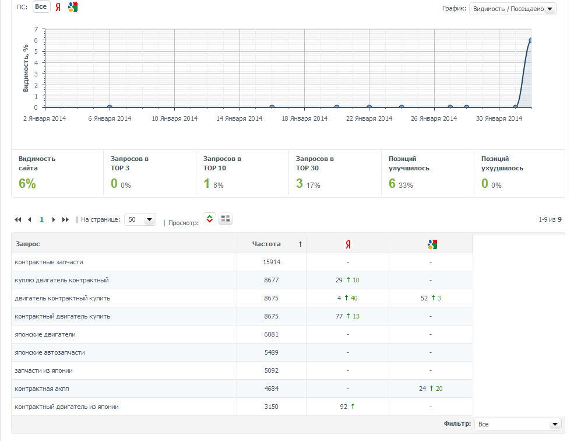The width and height of the screenshot is (574, 441).
Task: Choose the 'Все' search engine filter
Action: pos(41,6)
